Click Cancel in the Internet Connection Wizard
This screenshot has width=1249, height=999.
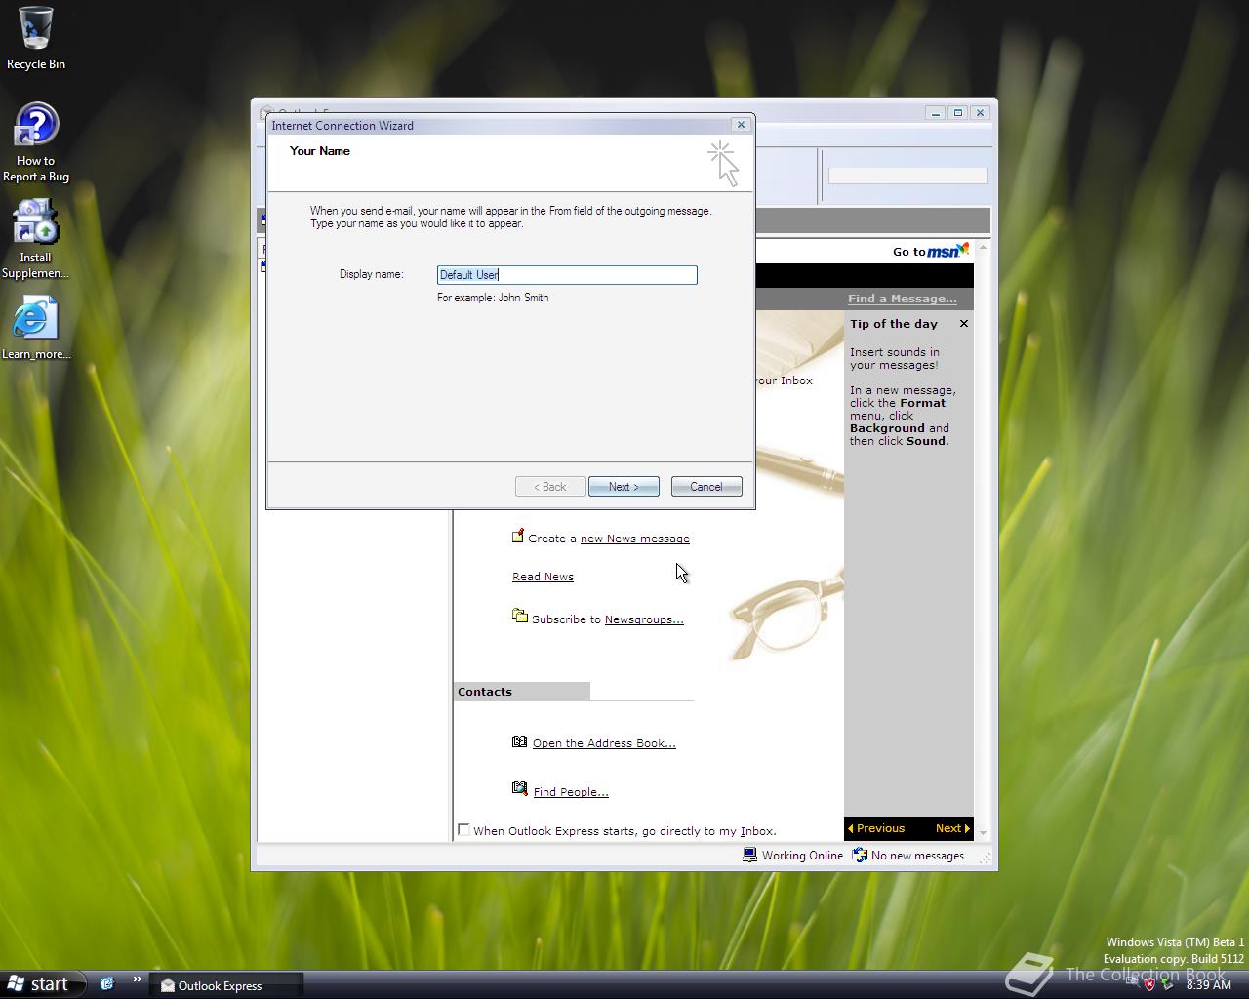(x=706, y=486)
